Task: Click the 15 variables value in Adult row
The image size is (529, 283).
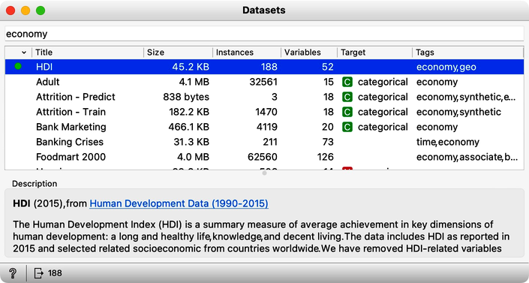Action: coord(328,82)
